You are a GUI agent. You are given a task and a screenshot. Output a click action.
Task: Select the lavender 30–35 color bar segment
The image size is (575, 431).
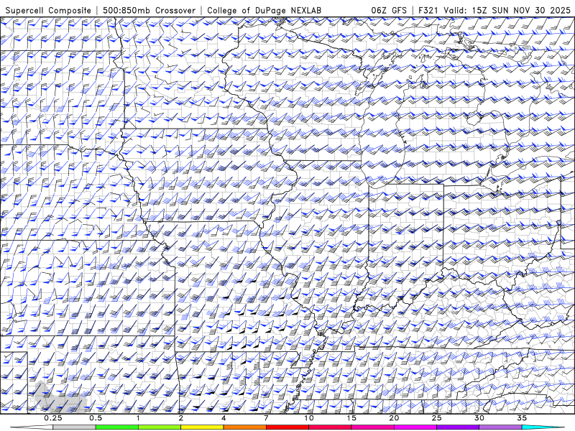(500, 427)
